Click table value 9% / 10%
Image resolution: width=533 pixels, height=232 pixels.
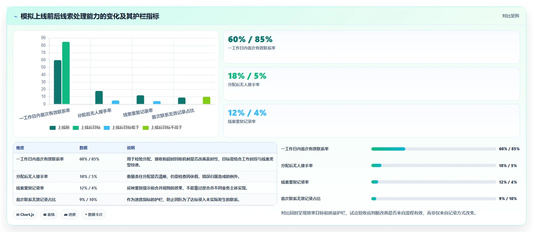click(x=88, y=200)
